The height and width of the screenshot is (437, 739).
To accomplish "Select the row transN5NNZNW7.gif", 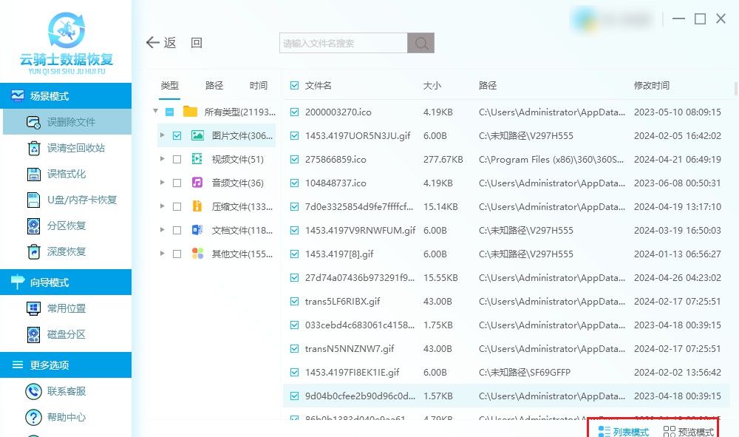I will click(507, 349).
